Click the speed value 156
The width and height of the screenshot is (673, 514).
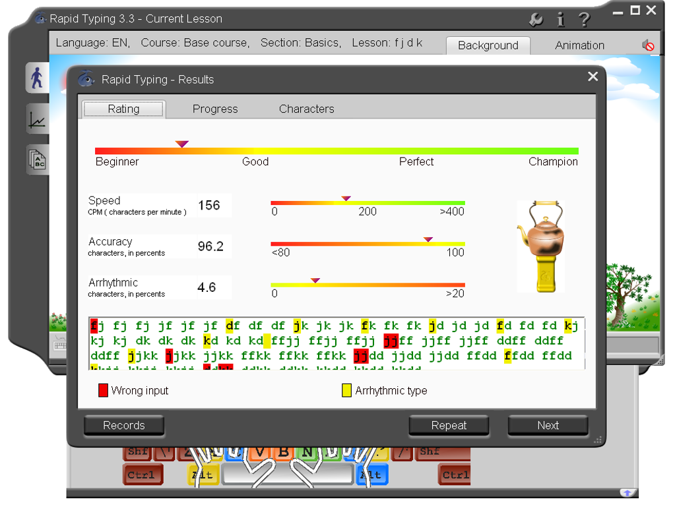tap(209, 206)
